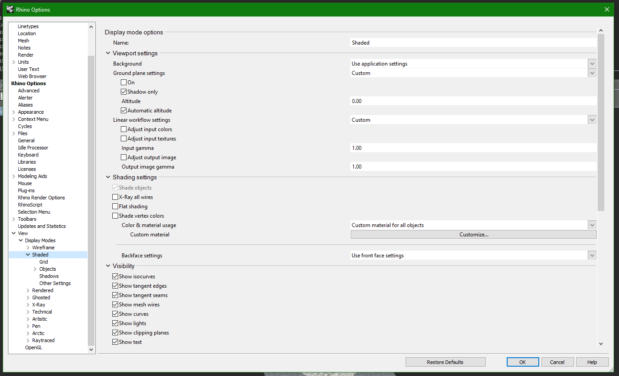
Task: Expand the Appearance tree node
Action: [14, 112]
